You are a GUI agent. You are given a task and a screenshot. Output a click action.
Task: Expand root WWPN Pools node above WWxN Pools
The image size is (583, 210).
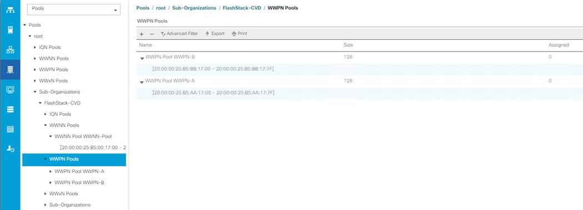tap(35, 69)
